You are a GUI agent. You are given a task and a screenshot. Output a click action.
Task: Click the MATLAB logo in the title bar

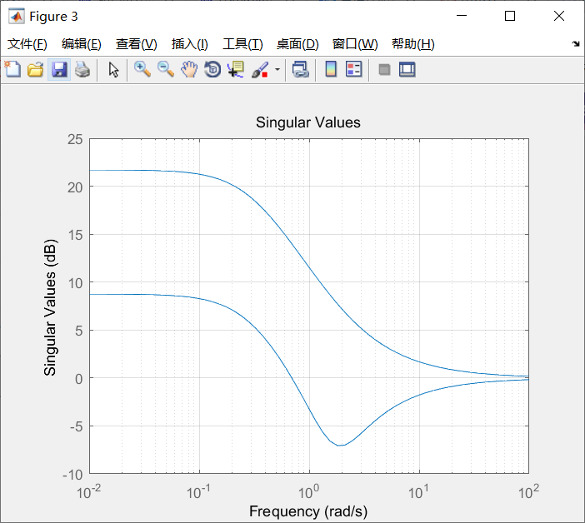17,16
